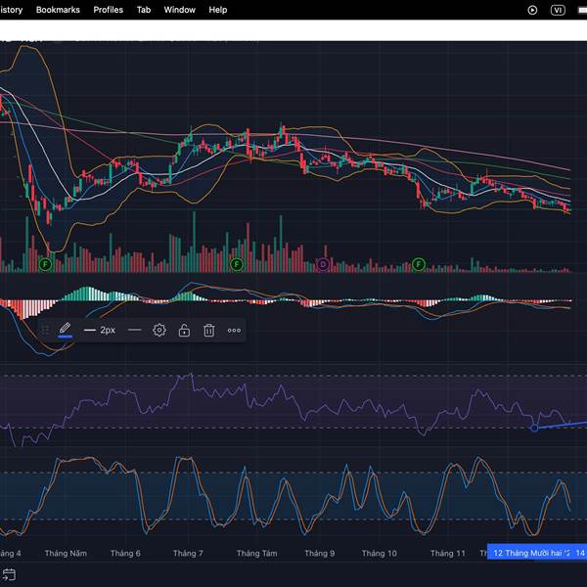Image resolution: width=587 pixels, height=587 pixels.
Task: Select the trend line anchor point circle
Action: (x=534, y=428)
